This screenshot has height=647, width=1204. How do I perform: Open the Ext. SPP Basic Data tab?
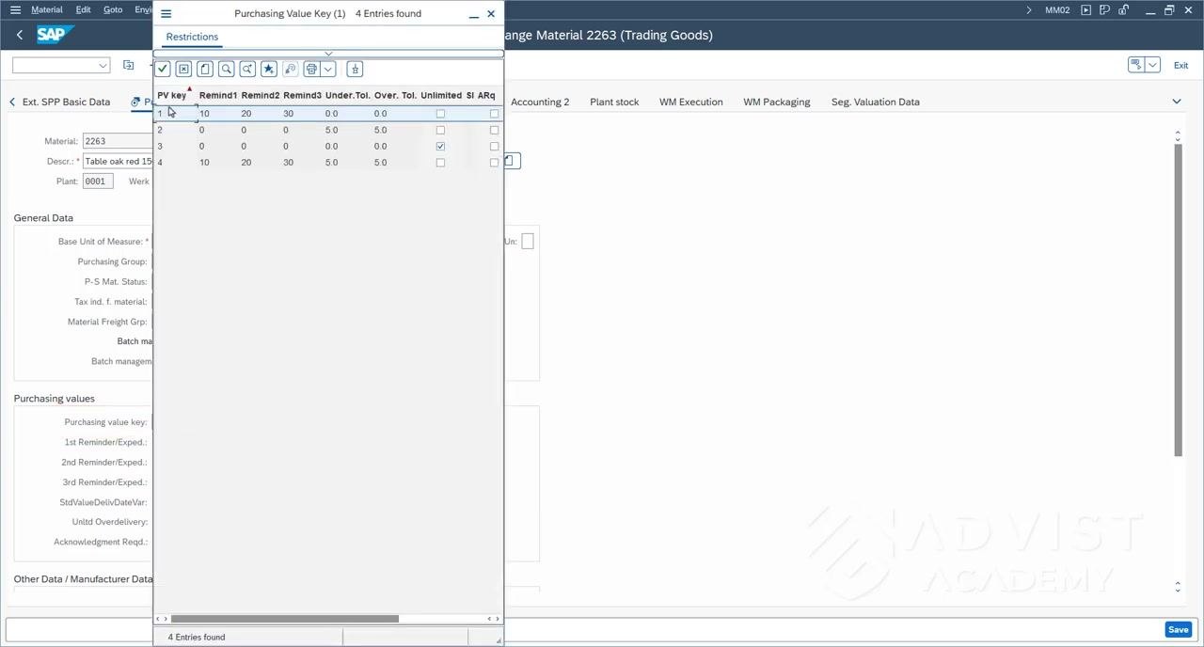pyautogui.click(x=66, y=102)
